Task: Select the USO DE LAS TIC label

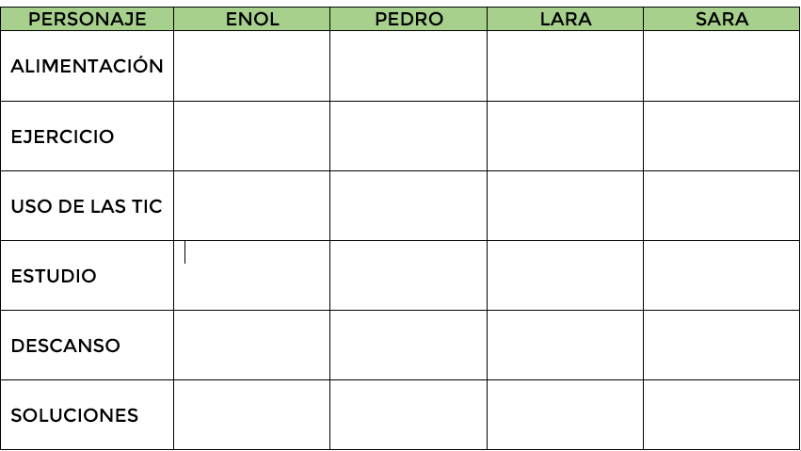Action: (x=87, y=206)
